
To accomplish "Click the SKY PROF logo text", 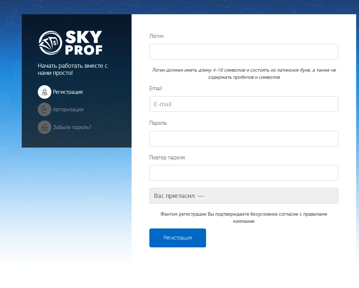I will [x=83, y=43].
